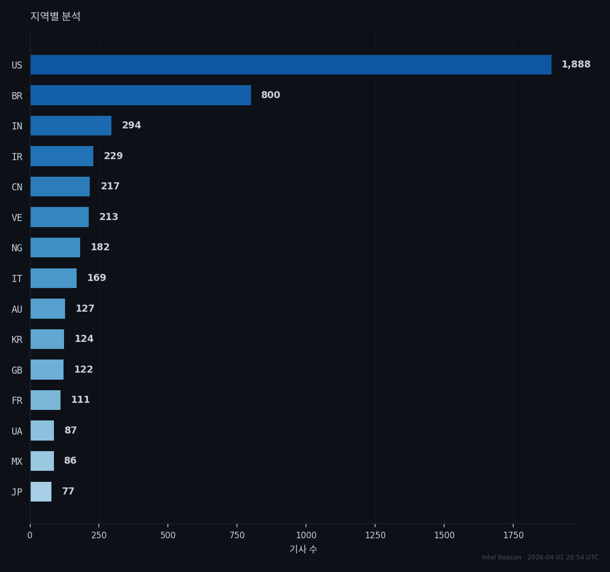Select the BR bar showing 800

[141, 95]
